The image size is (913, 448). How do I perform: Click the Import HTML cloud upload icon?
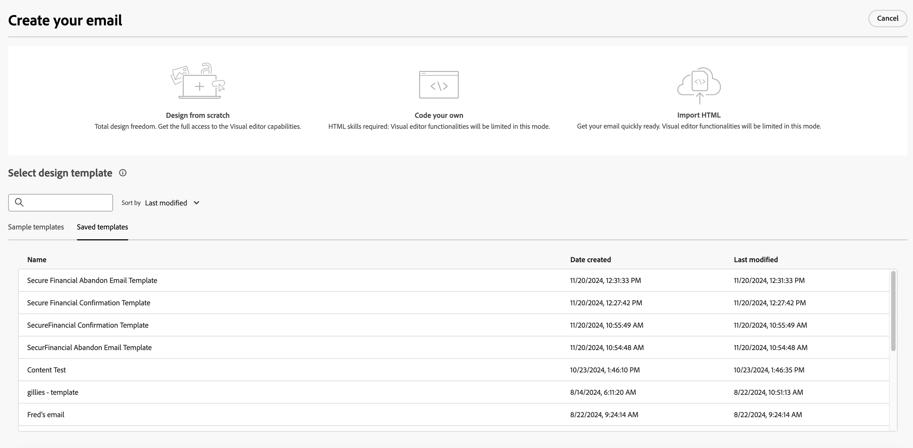click(699, 85)
